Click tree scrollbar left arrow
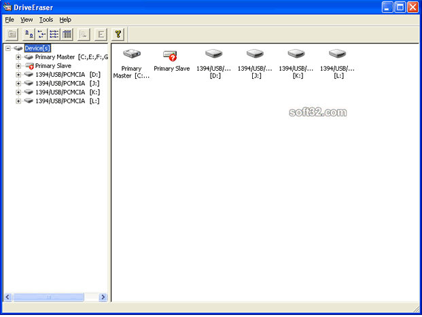The image size is (422, 317). pos(7,297)
